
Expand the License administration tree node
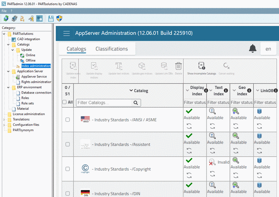(4, 114)
